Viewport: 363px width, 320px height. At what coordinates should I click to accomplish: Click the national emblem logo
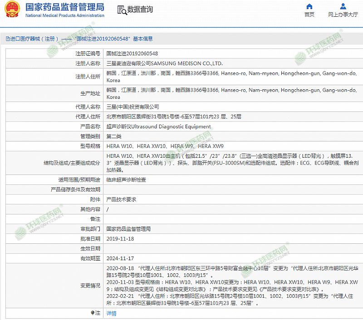tap(11, 9)
